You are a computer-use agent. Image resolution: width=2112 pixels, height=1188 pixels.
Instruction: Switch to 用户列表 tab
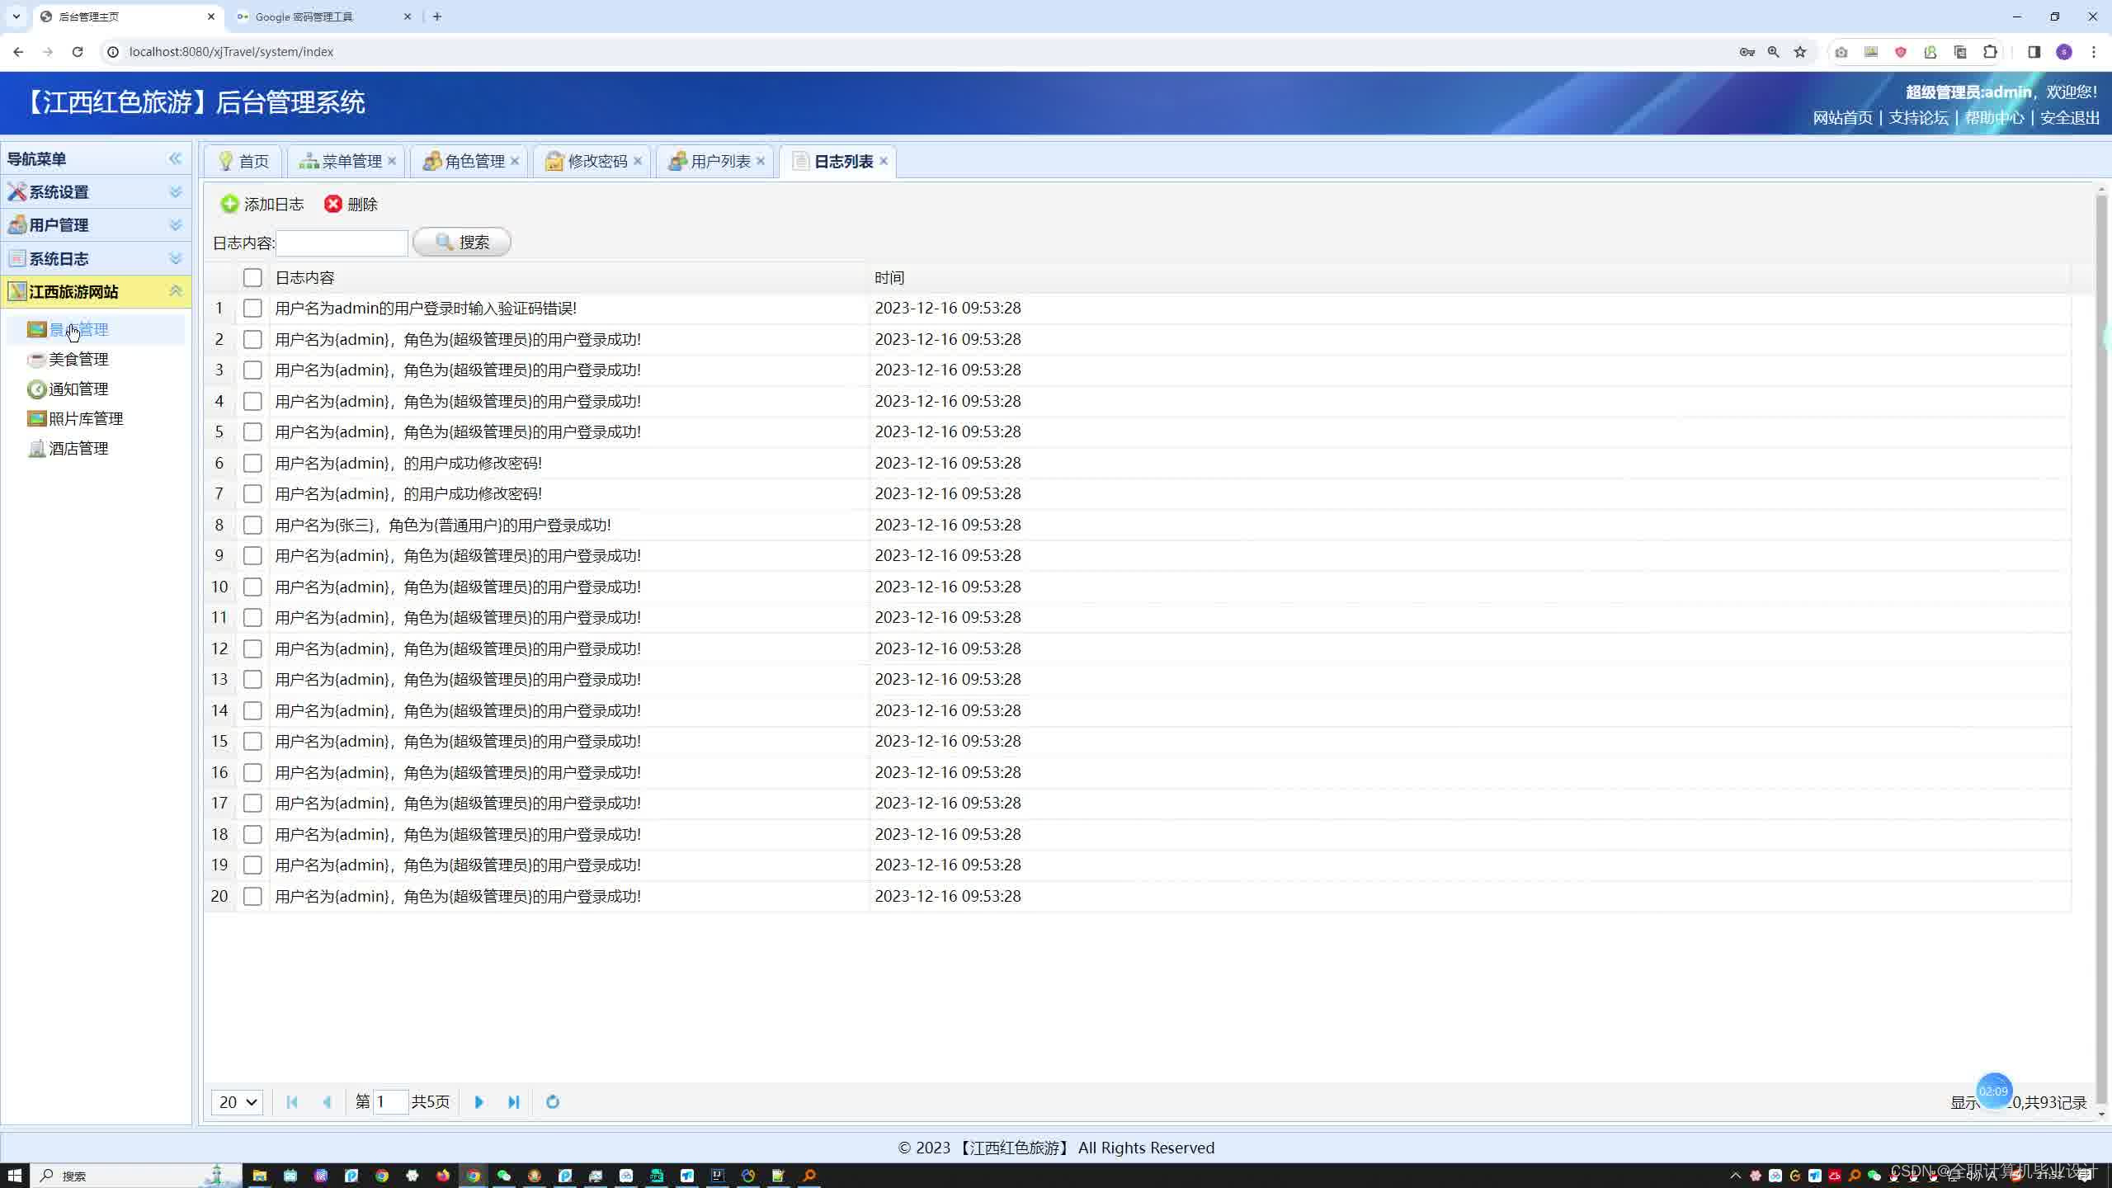719,161
